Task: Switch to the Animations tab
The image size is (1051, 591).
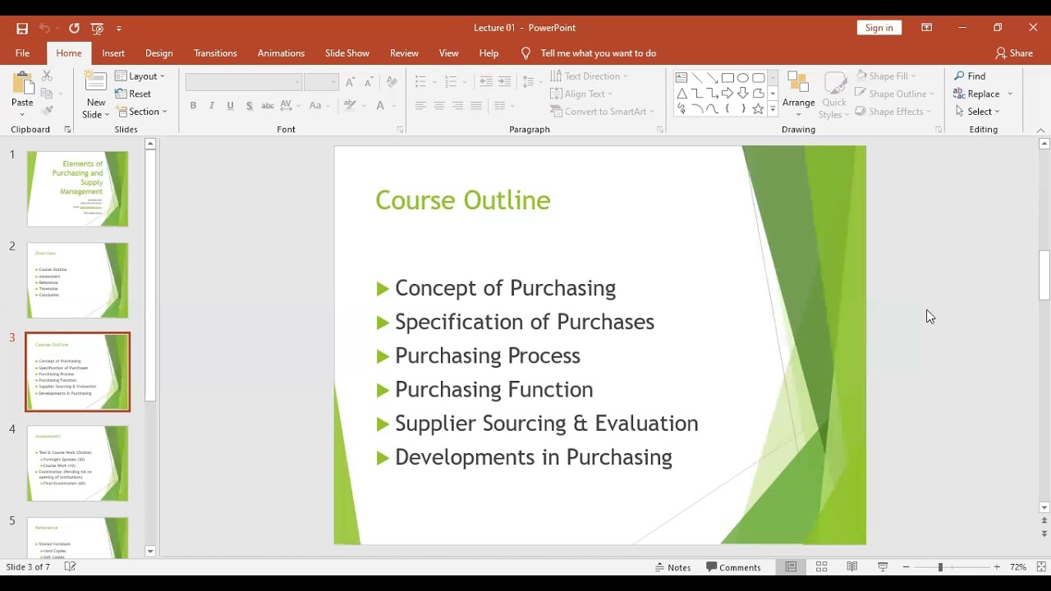Action: point(281,53)
